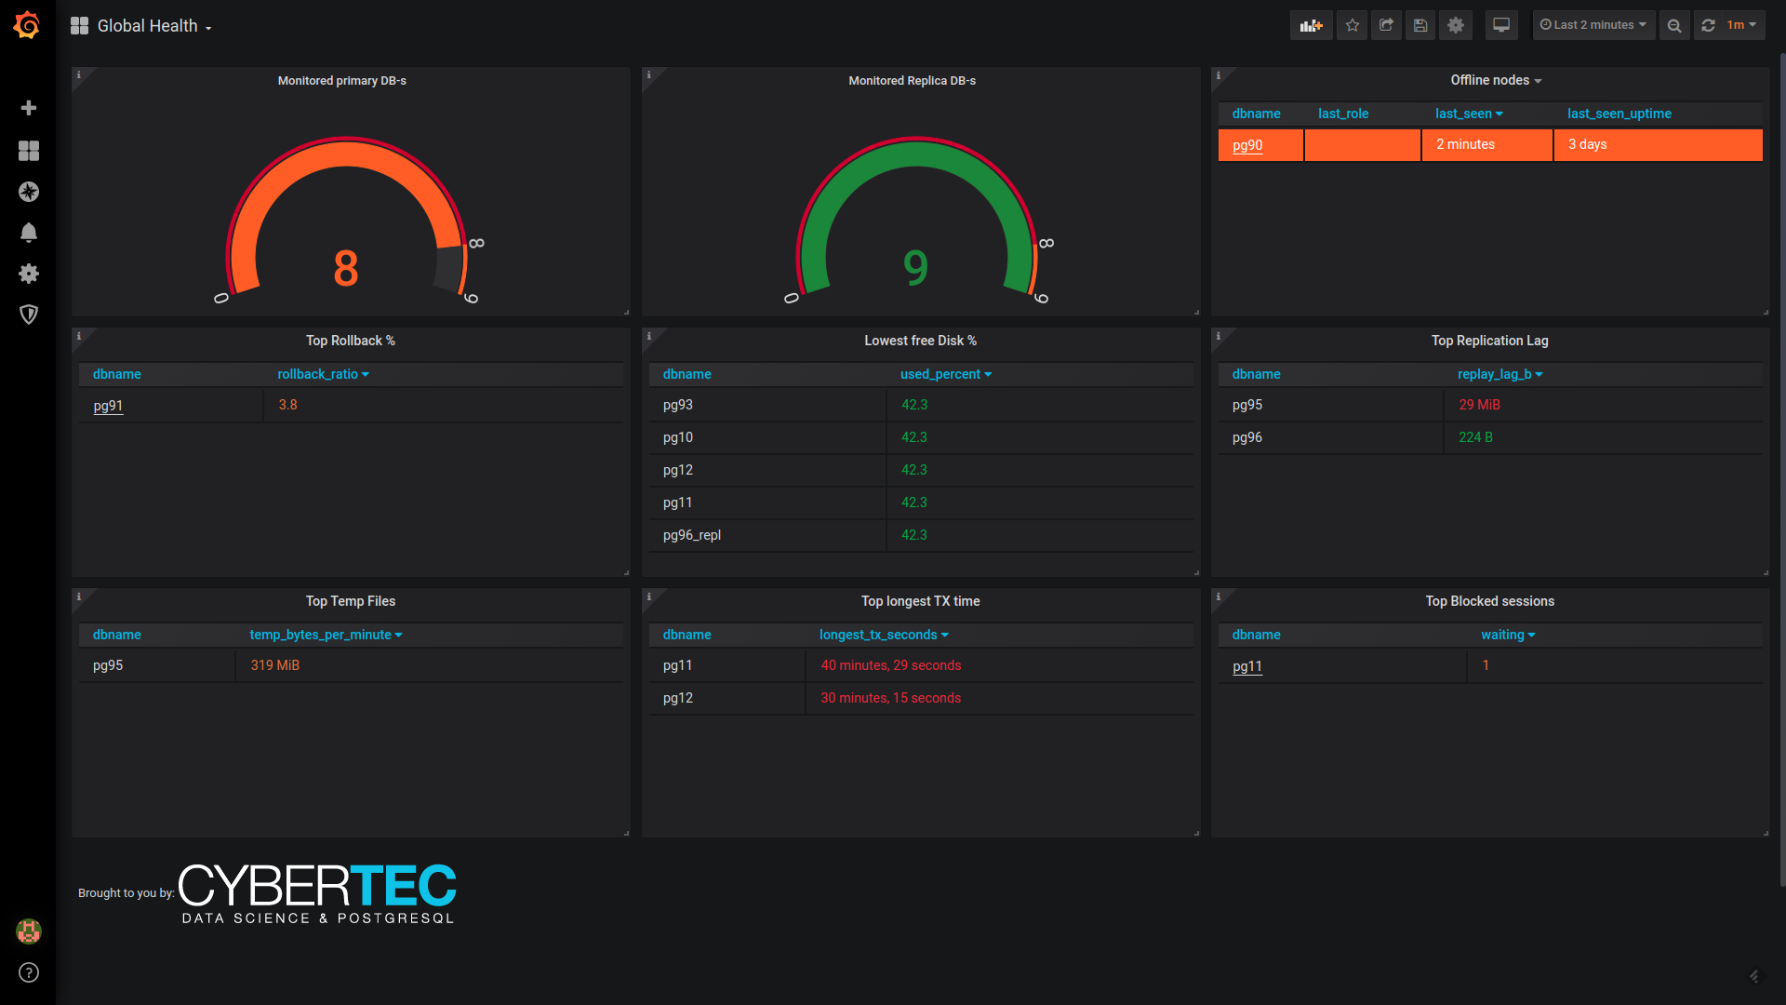Click the Share dashboard icon
Viewport: 1786px width, 1005px height.
click(1386, 25)
